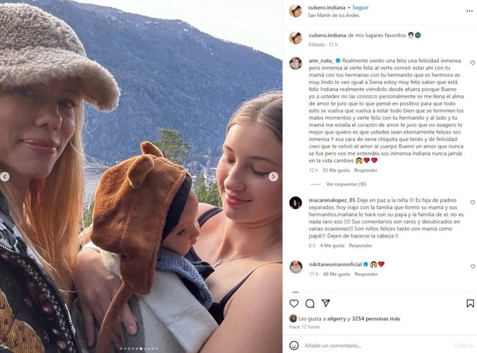The width and height of the screenshot is (477, 353).
Task: Save the post with the bookmark icon
Action: [x=470, y=303]
